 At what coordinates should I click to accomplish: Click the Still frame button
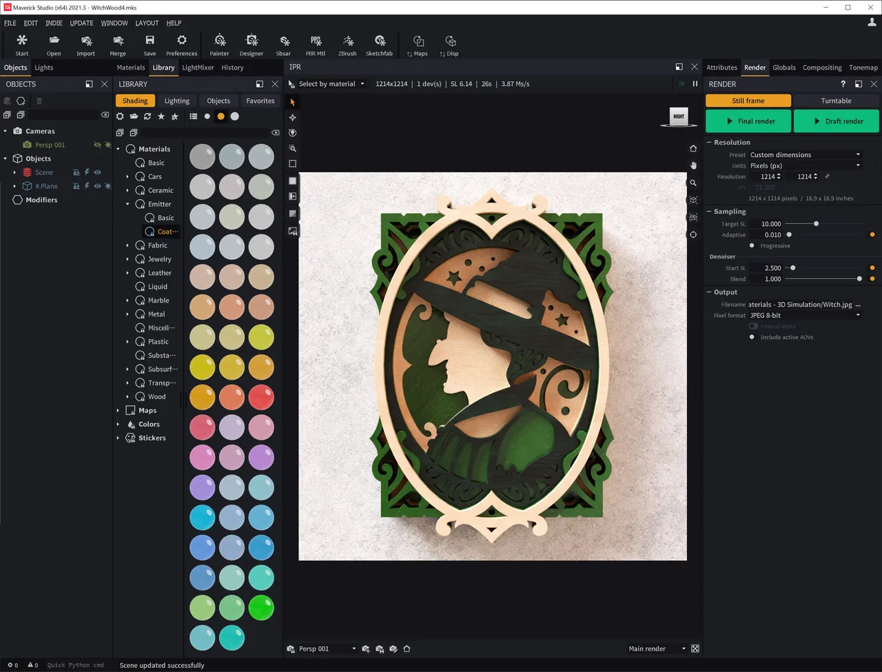(748, 101)
